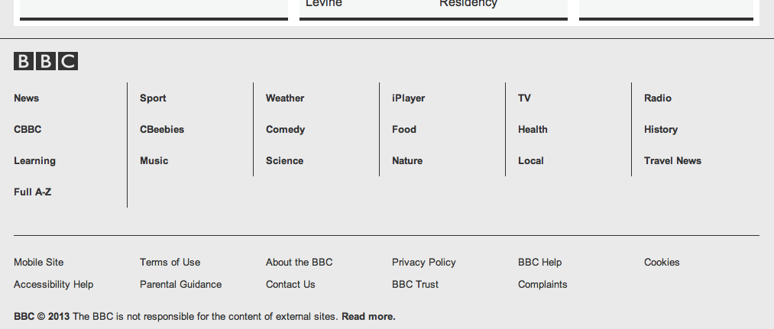
Task: Open the Comedy link
Action: click(x=285, y=129)
